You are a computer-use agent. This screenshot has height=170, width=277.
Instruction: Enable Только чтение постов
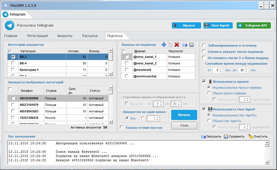(122, 127)
